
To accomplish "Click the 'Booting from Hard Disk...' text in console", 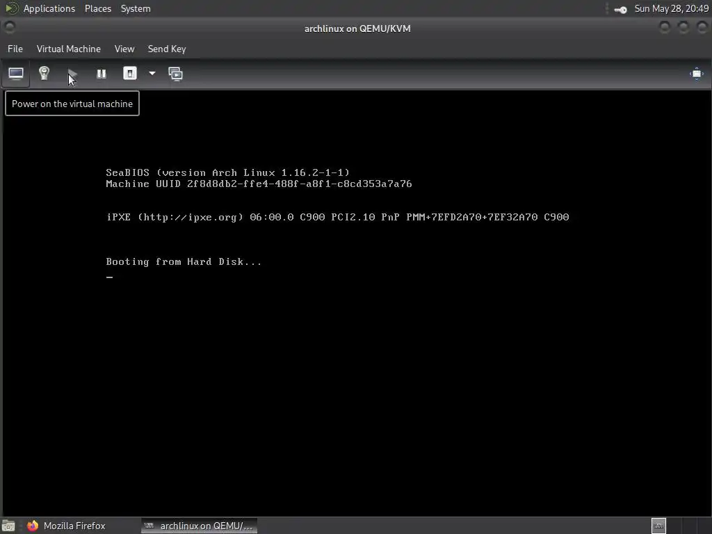I will coord(184,261).
